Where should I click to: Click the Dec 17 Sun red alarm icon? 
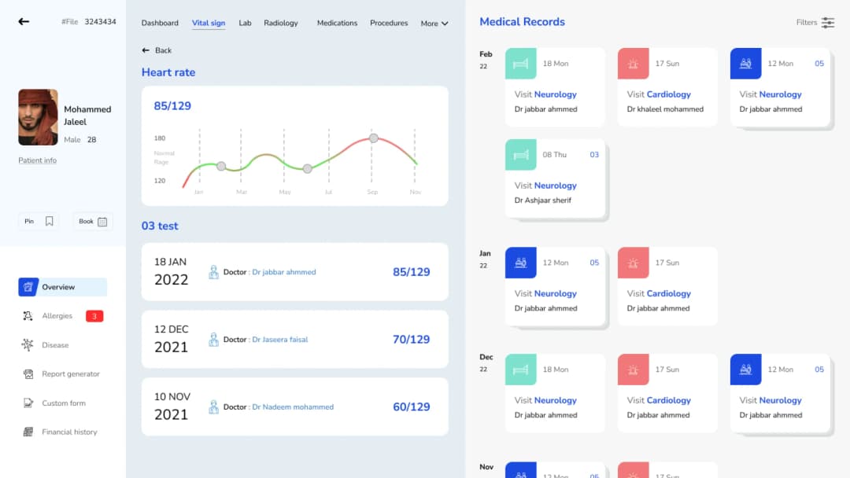click(x=633, y=370)
